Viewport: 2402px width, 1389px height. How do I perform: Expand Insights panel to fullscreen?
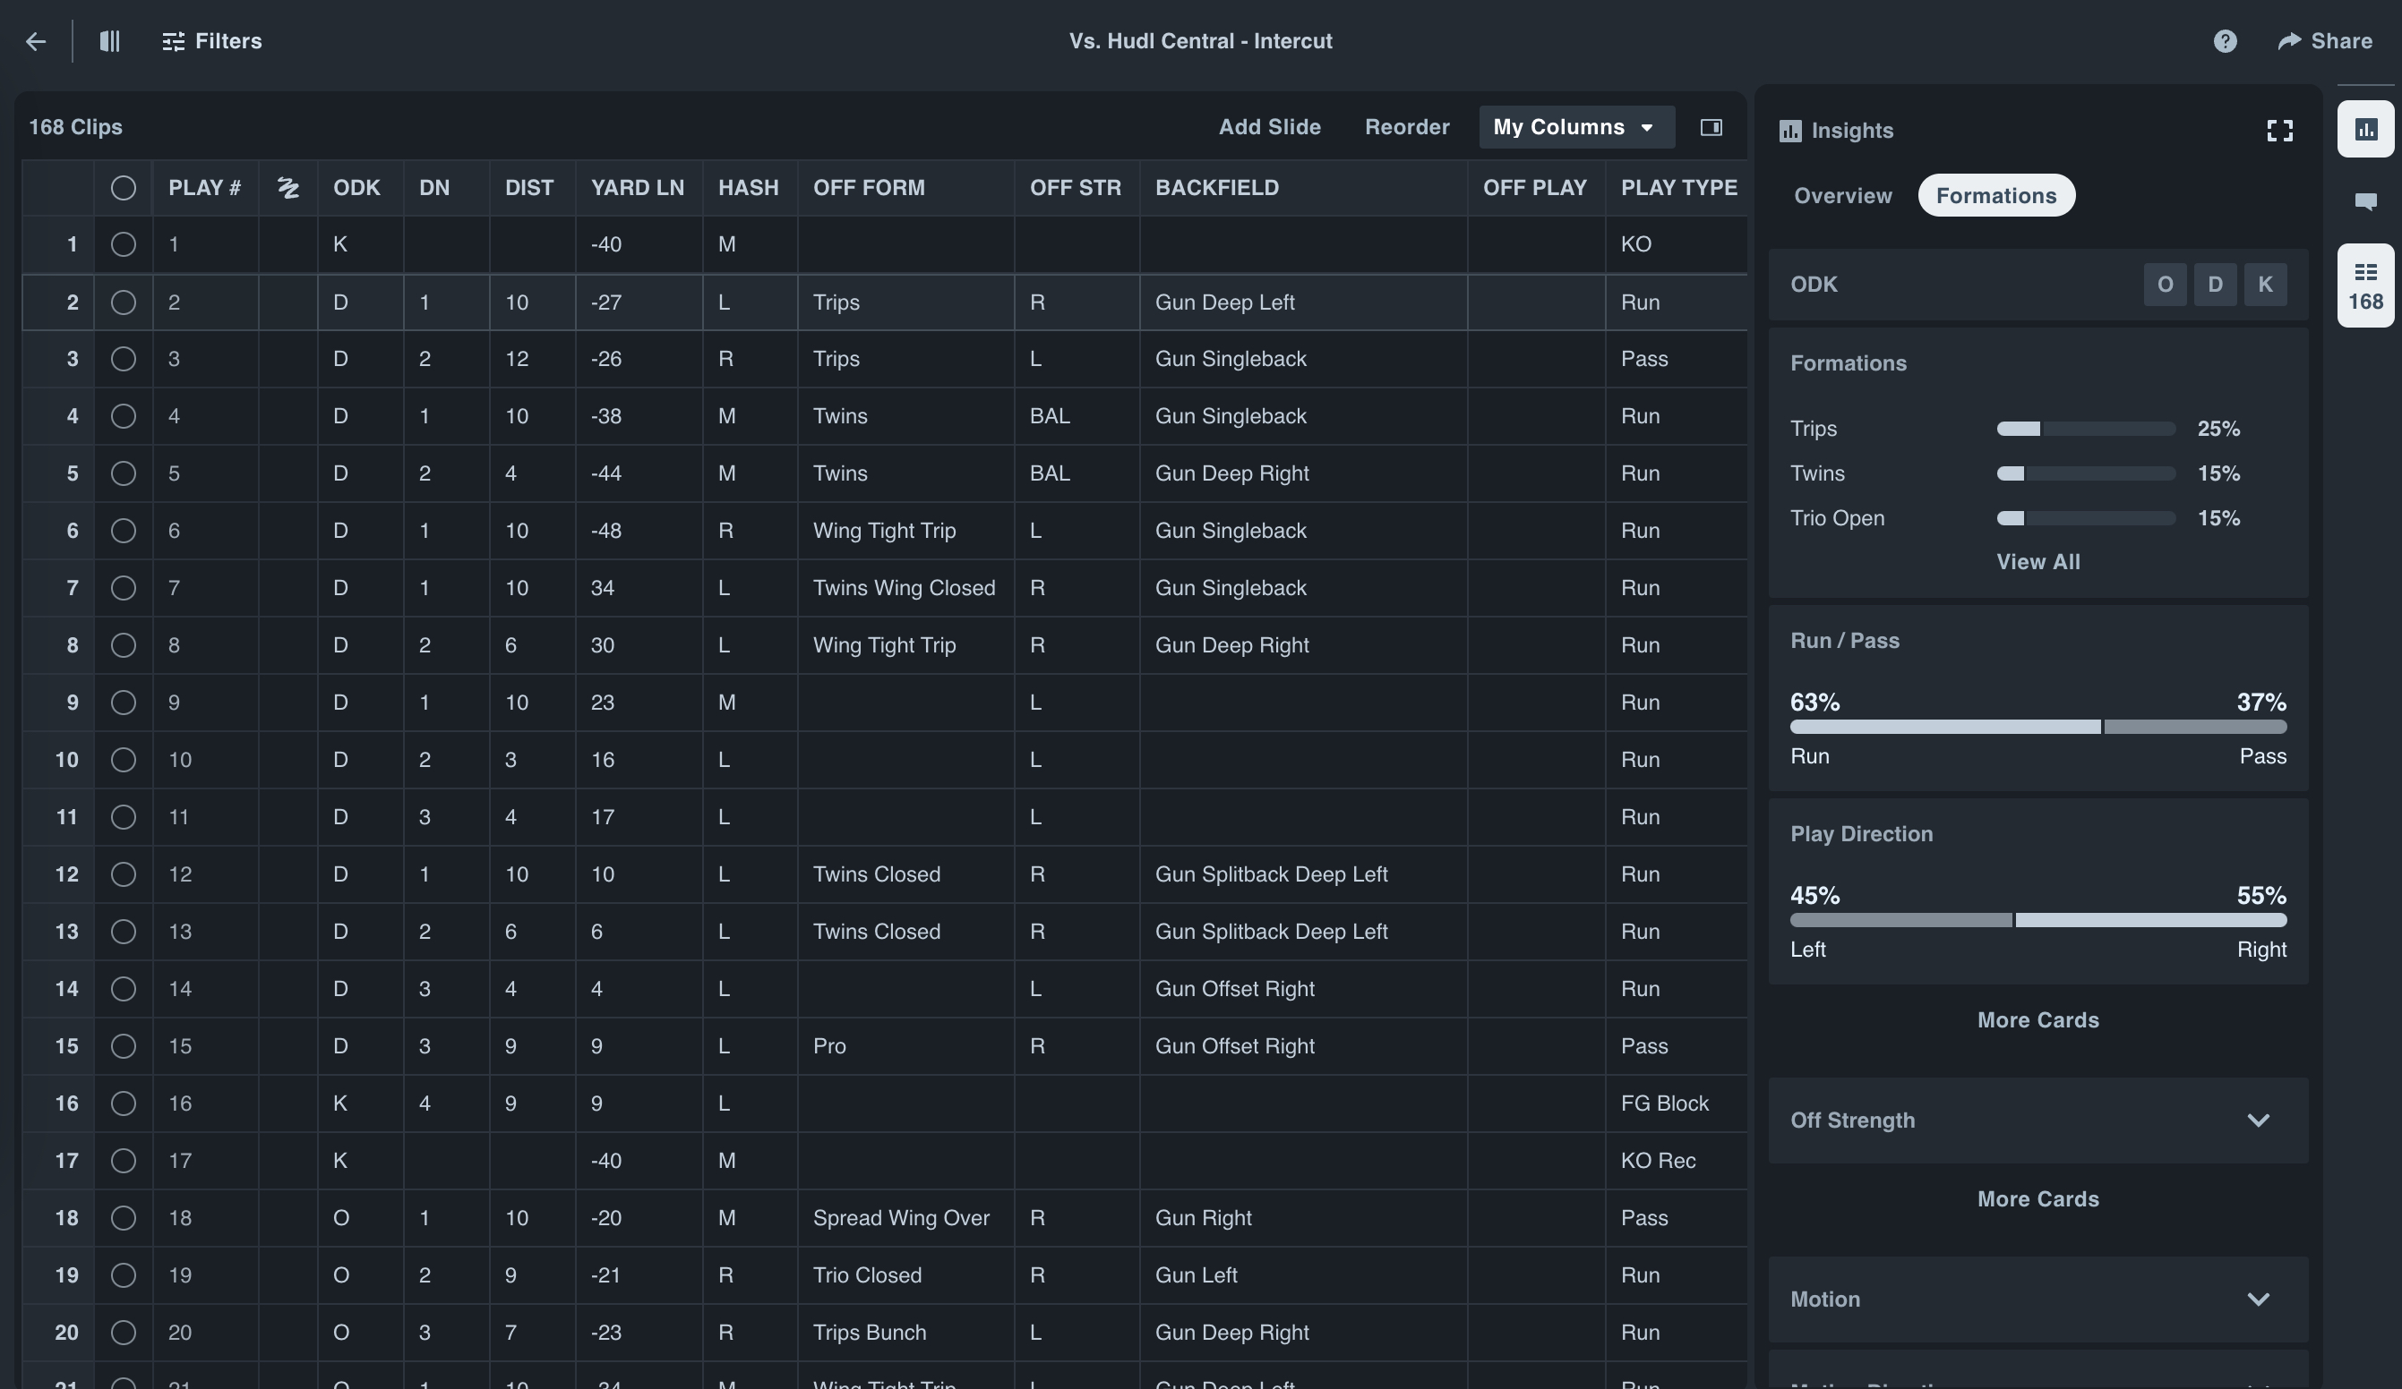[x=2279, y=131]
